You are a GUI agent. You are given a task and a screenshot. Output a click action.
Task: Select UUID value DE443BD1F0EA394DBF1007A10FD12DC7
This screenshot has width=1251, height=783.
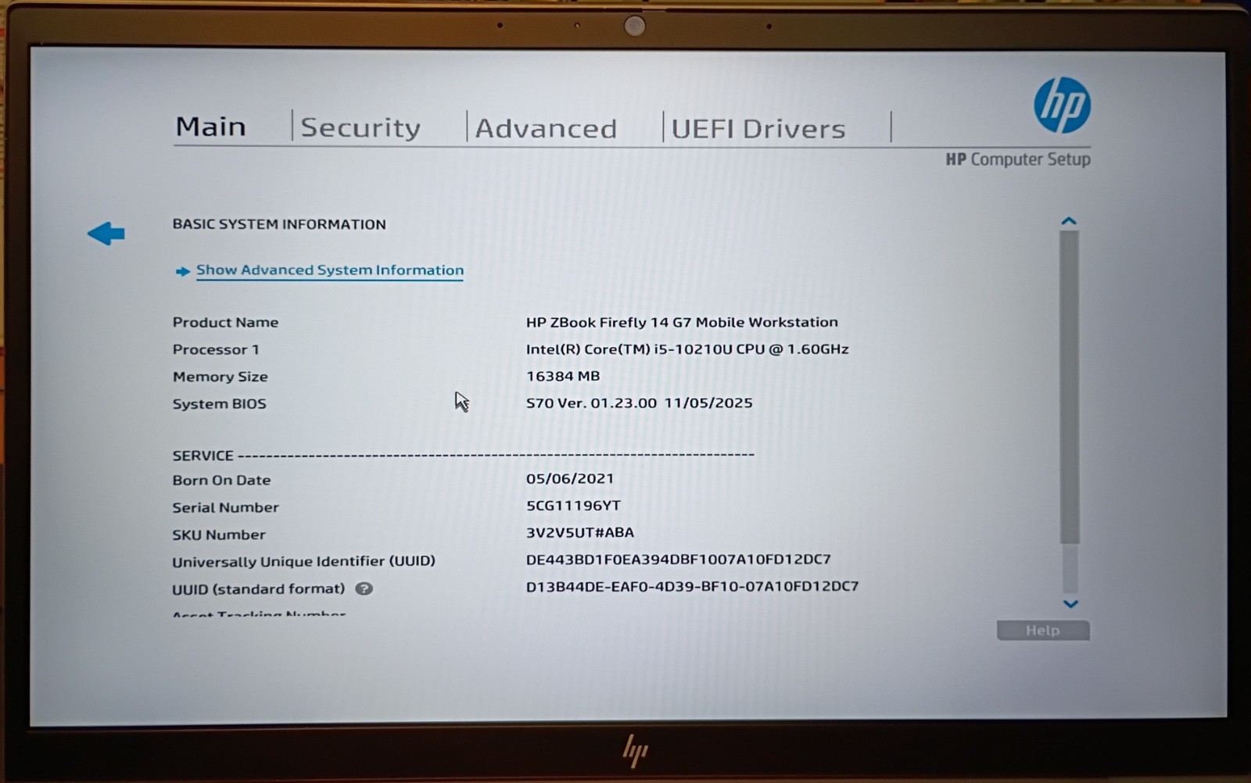point(679,560)
